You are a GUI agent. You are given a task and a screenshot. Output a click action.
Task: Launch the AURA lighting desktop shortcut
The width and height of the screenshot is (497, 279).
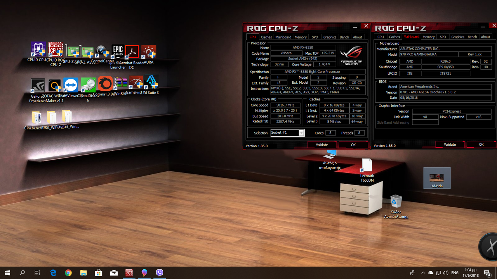click(x=148, y=52)
